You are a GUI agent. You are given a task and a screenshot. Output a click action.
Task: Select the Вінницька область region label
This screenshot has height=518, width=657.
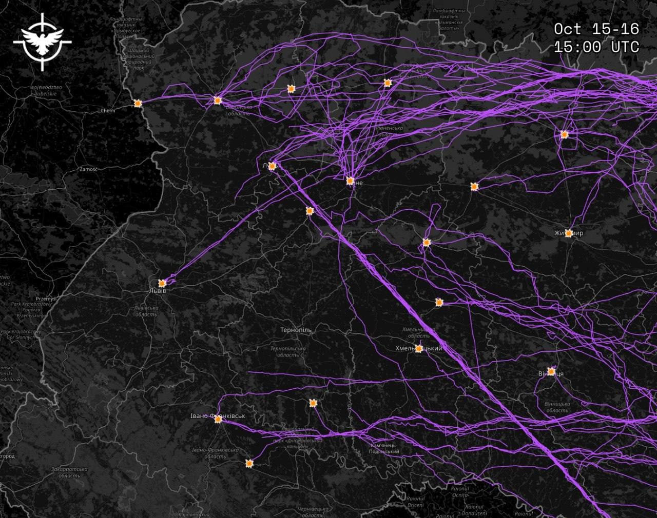pyautogui.click(x=557, y=407)
